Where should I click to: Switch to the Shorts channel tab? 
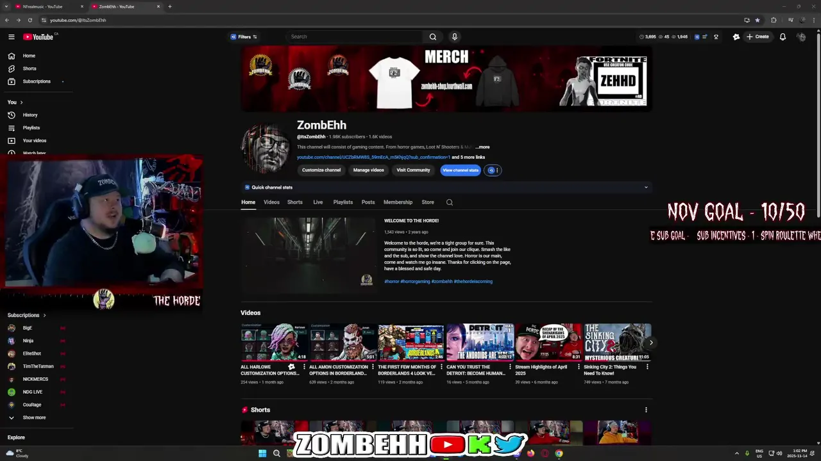pos(295,202)
